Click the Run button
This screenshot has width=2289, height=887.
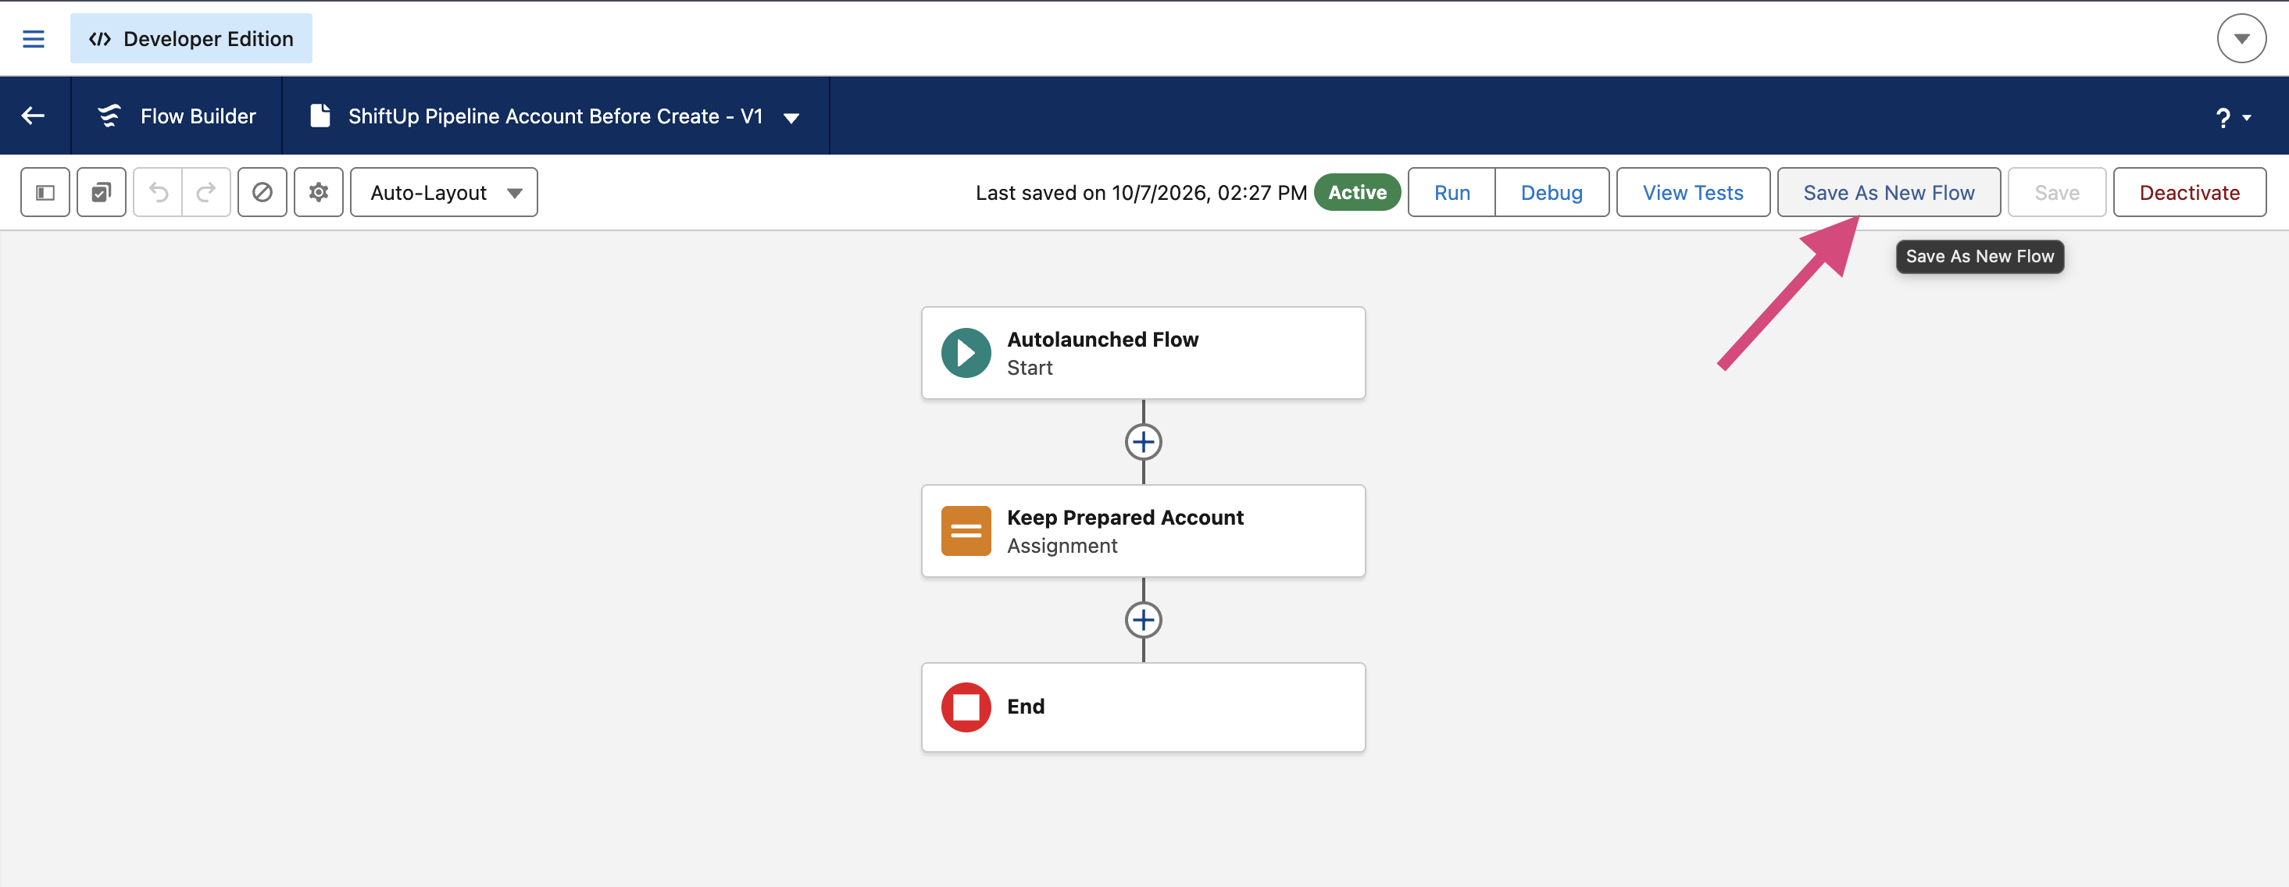[1452, 193]
